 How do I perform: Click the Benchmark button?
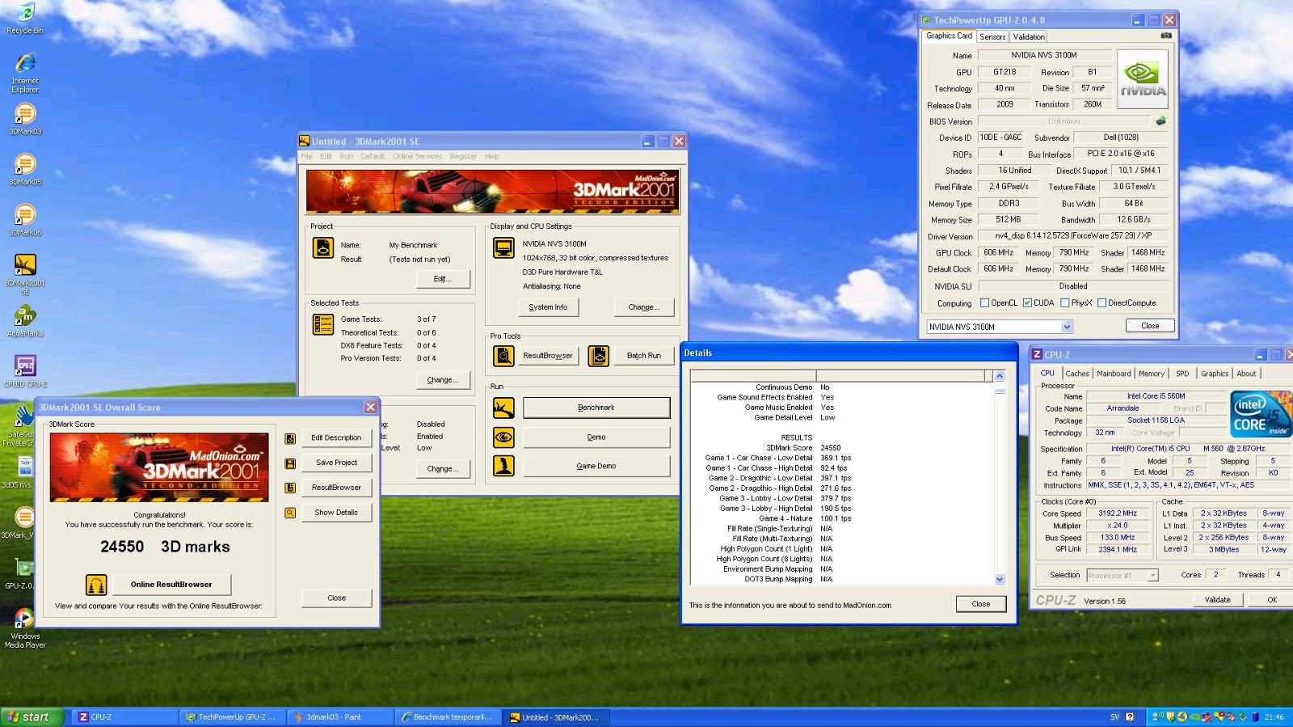point(596,408)
